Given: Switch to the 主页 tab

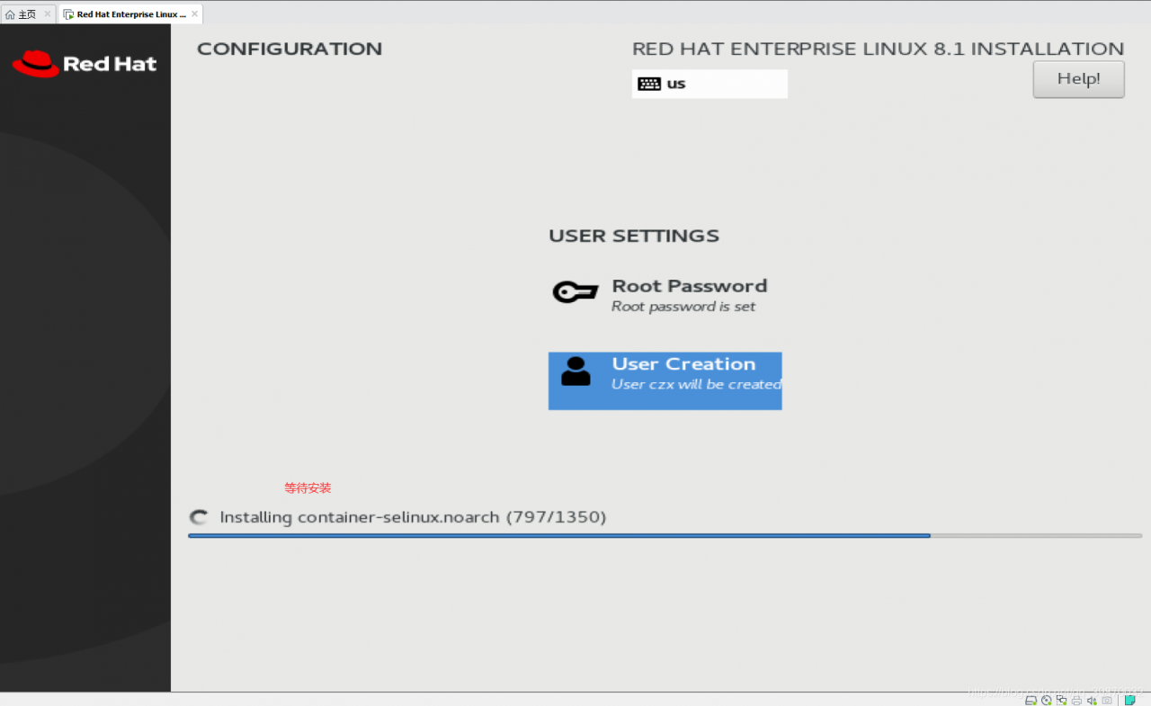Looking at the screenshot, I should coord(28,14).
